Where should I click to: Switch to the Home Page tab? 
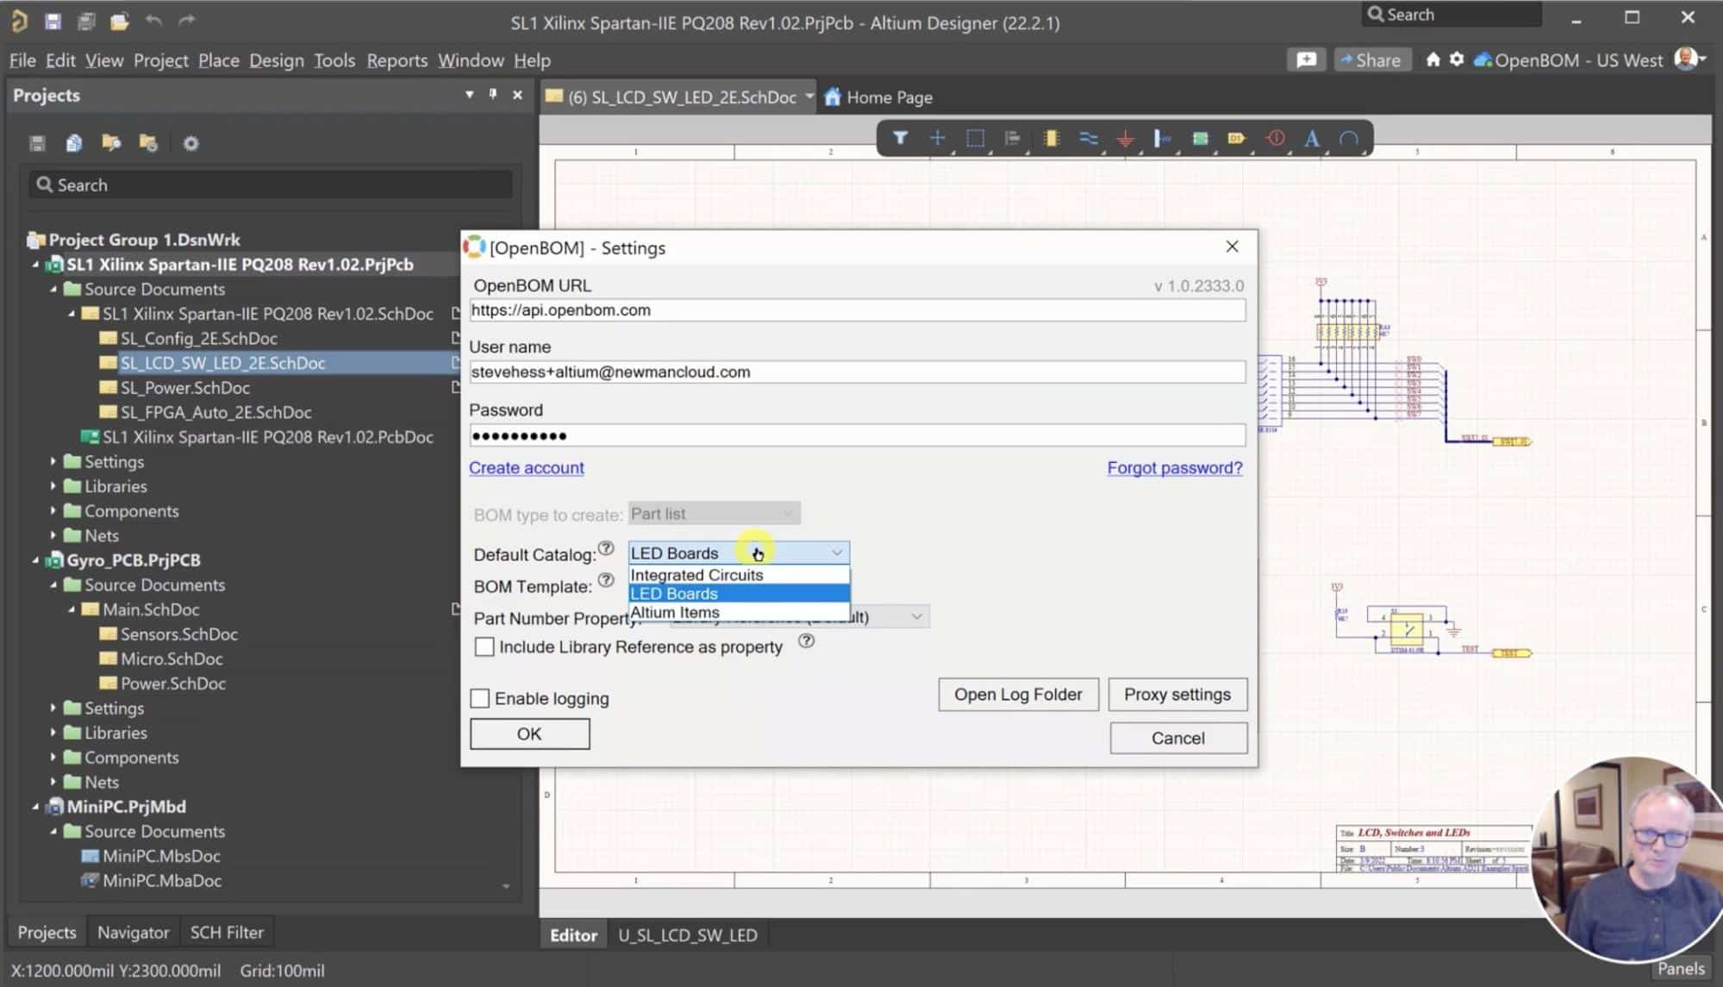click(878, 97)
